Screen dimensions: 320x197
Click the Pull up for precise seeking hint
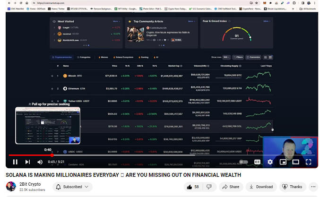click(49, 104)
